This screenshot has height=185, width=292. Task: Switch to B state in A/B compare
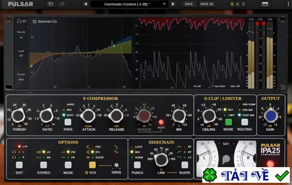(x=243, y=4)
